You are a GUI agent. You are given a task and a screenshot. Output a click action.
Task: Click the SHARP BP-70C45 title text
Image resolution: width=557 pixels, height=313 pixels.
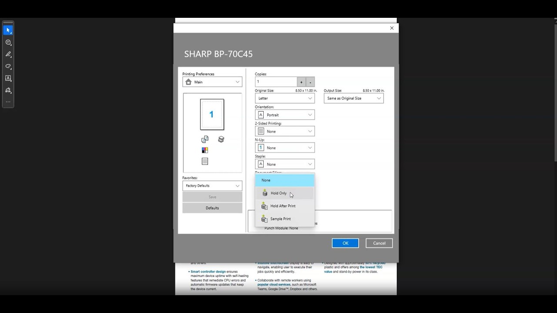click(x=218, y=54)
